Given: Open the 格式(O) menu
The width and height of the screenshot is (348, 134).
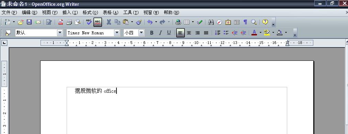Looking at the screenshot, I should pyautogui.click(x=90, y=12).
